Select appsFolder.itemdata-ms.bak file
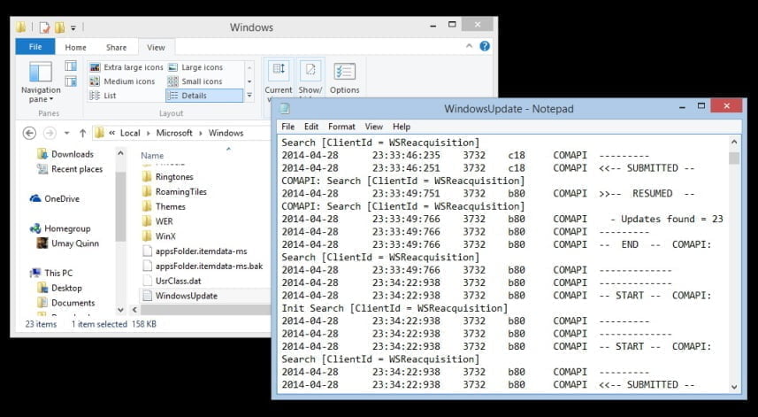The image size is (758, 417). 203,266
